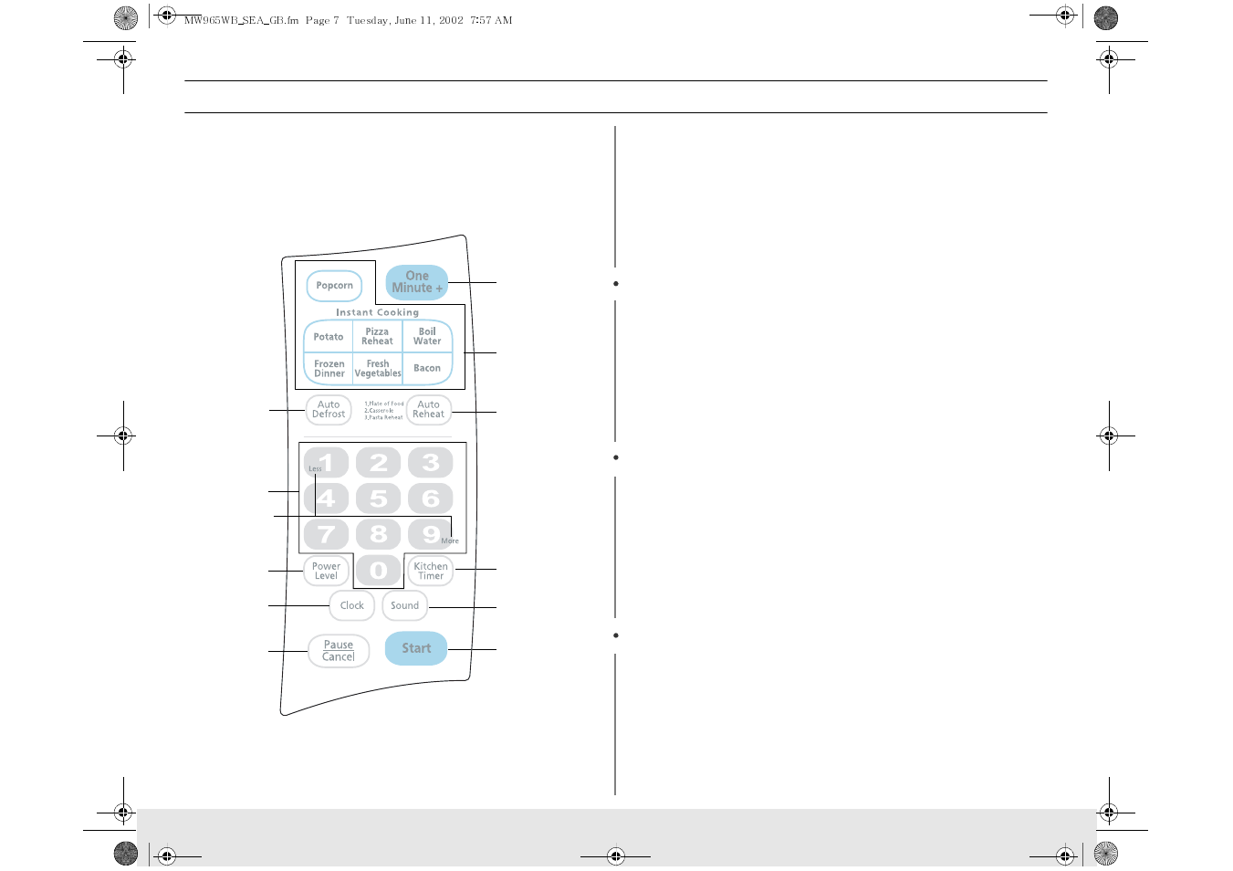The height and width of the screenshot is (871, 1233).
Task: Tap the Bacon button
Action: (427, 369)
